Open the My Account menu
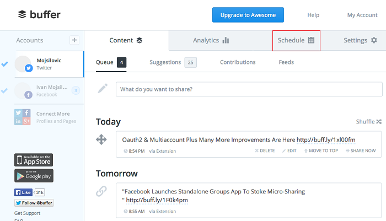The image size is (386, 221). click(362, 15)
